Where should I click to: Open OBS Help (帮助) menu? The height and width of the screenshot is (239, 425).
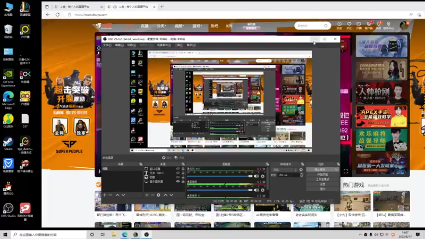(x=191, y=45)
